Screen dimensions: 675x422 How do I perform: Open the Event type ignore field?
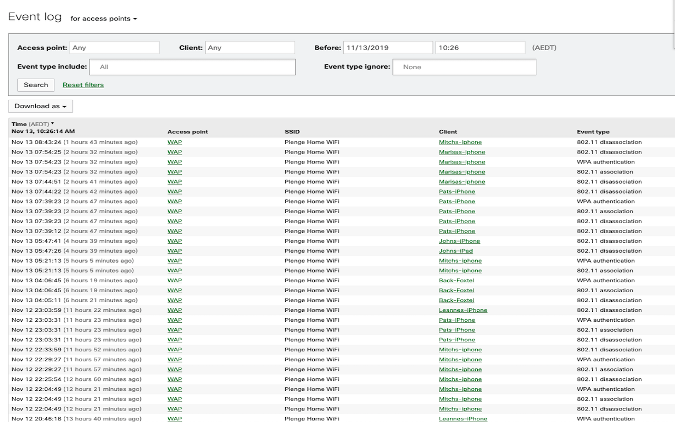pyautogui.click(x=465, y=67)
